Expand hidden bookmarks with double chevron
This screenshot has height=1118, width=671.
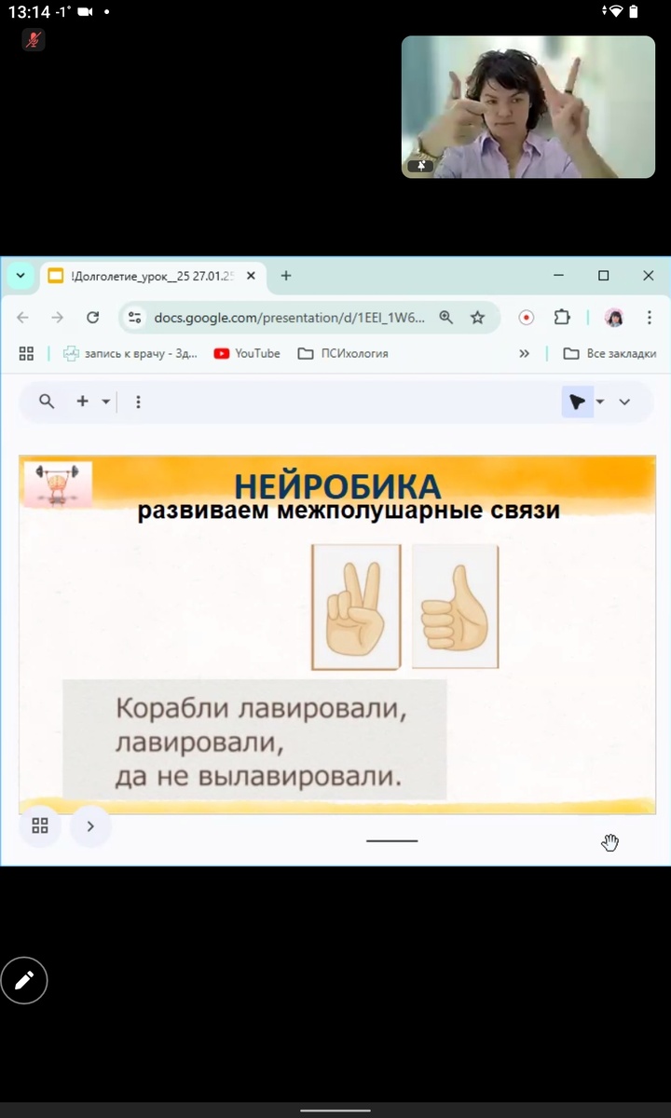pyautogui.click(x=524, y=353)
